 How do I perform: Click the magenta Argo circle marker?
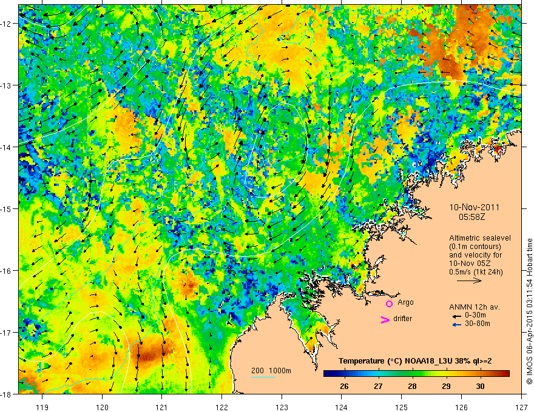pyautogui.click(x=389, y=304)
